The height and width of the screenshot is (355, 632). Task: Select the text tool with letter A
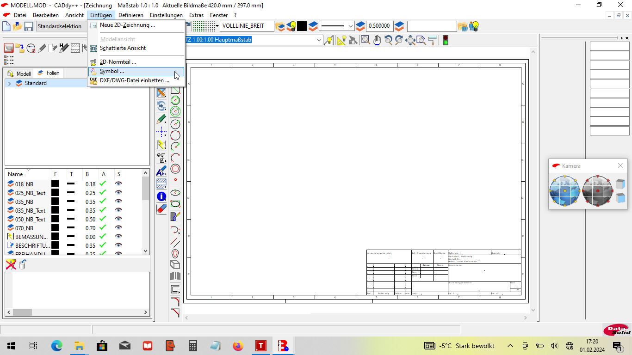tap(161, 171)
